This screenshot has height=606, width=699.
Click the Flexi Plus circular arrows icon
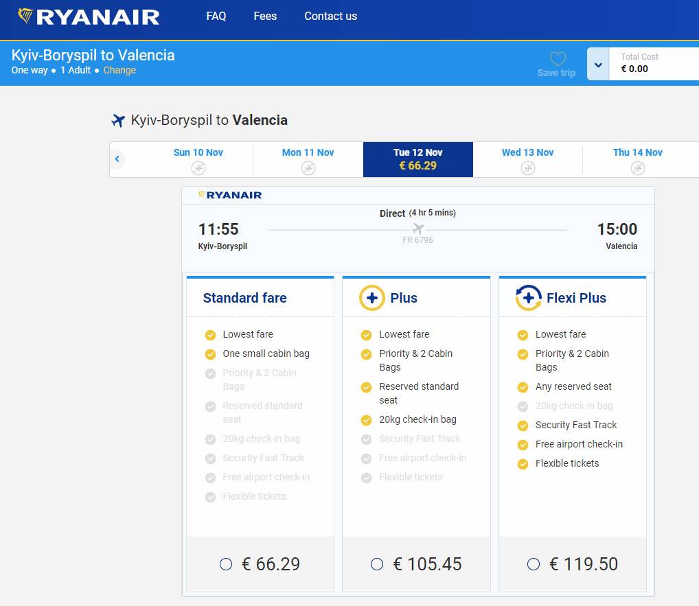528,298
